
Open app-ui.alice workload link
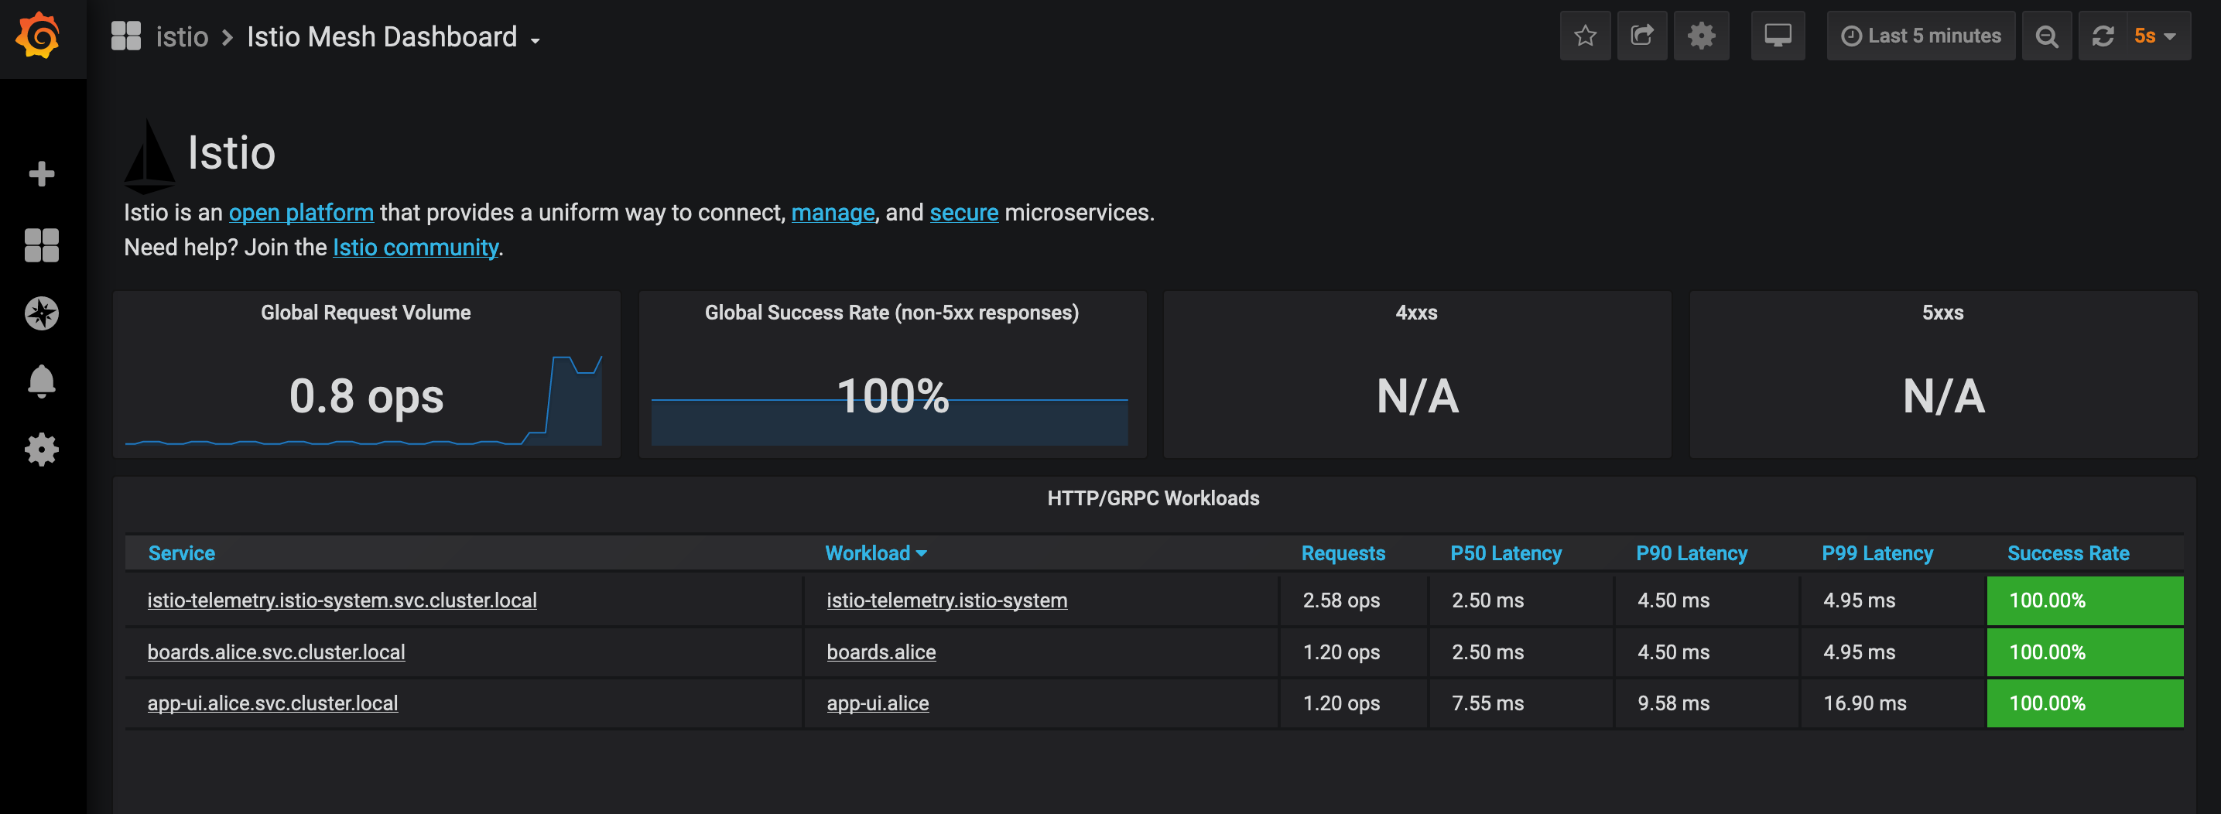point(878,703)
